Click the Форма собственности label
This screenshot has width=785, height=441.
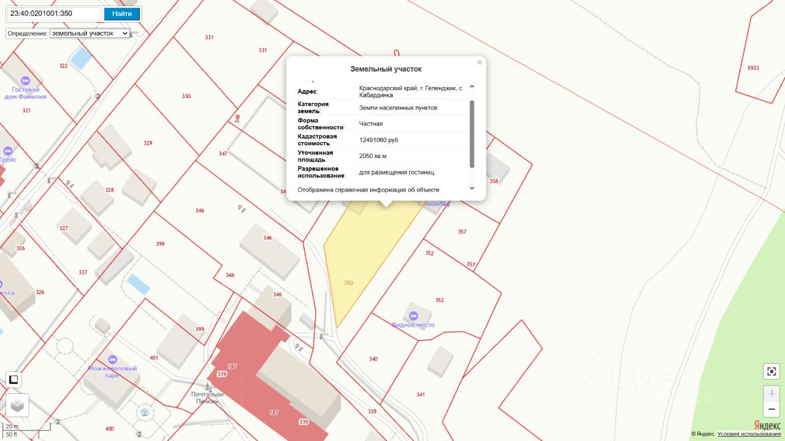click(321, 124)
